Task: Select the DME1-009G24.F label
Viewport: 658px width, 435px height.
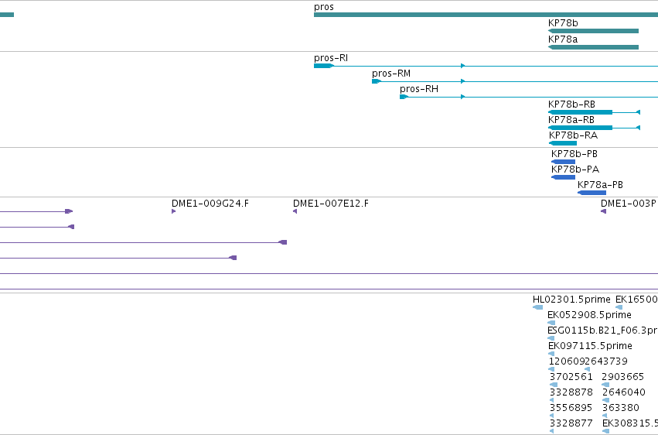Action: coord(210,204)
